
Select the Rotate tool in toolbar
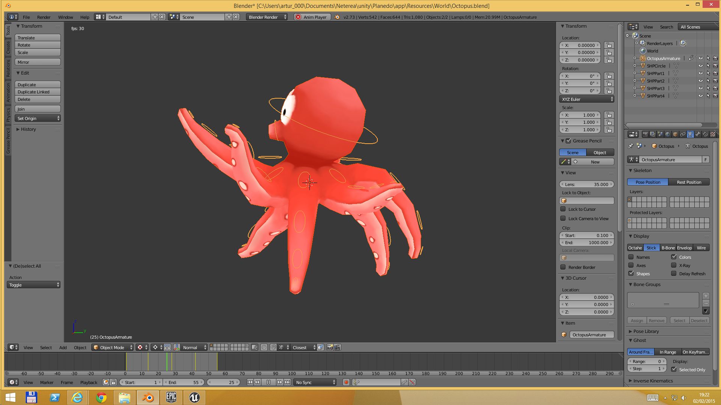click(37, 45)
